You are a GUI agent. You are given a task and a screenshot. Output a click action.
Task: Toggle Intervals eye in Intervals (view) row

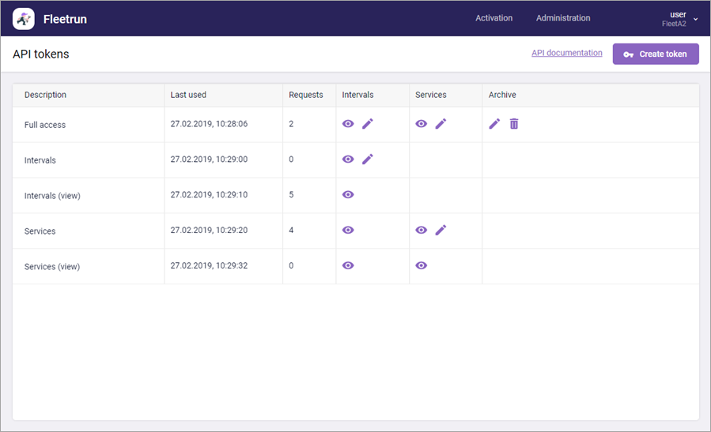pos(348,194)
